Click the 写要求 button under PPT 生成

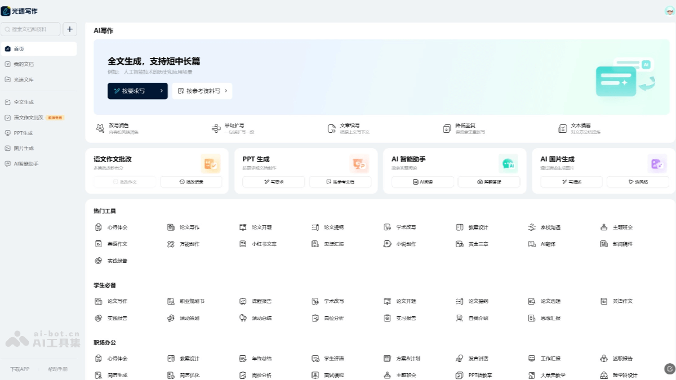point(274,182)
